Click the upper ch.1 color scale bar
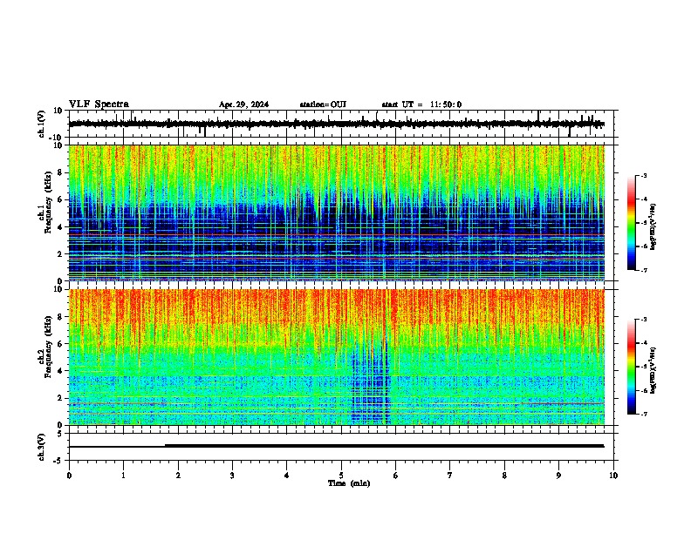 [x=631, y=223]
